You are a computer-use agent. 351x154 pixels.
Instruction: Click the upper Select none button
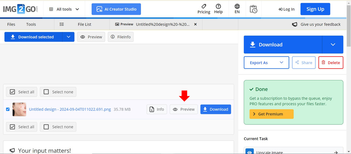pyautogui.click(x=58, y=92)
